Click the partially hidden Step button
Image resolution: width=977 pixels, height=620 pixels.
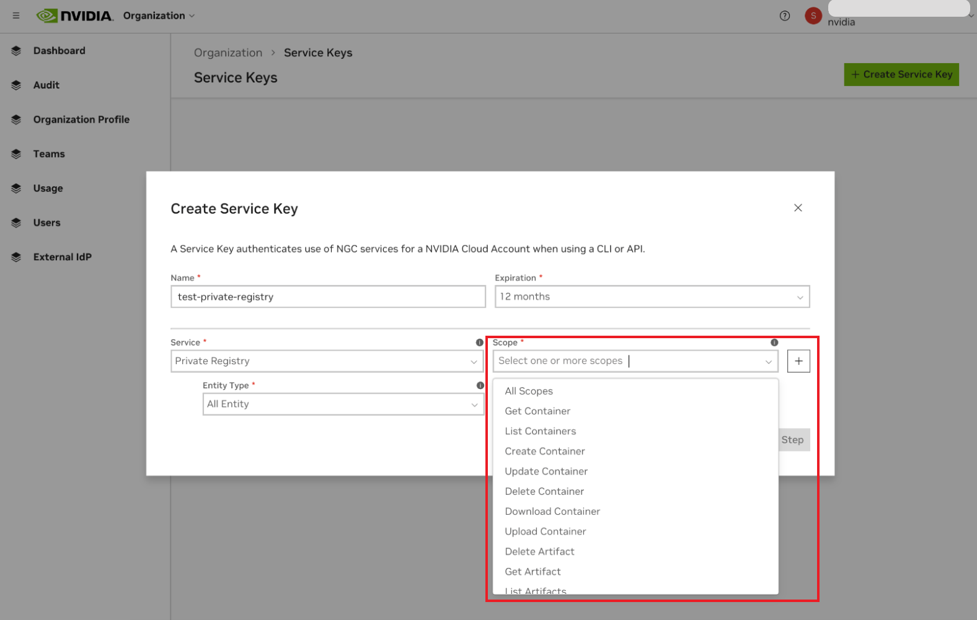coord(794,440)
